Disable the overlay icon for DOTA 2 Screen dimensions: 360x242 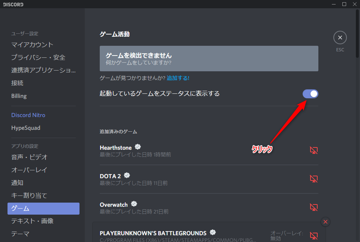tap(313, 179)
